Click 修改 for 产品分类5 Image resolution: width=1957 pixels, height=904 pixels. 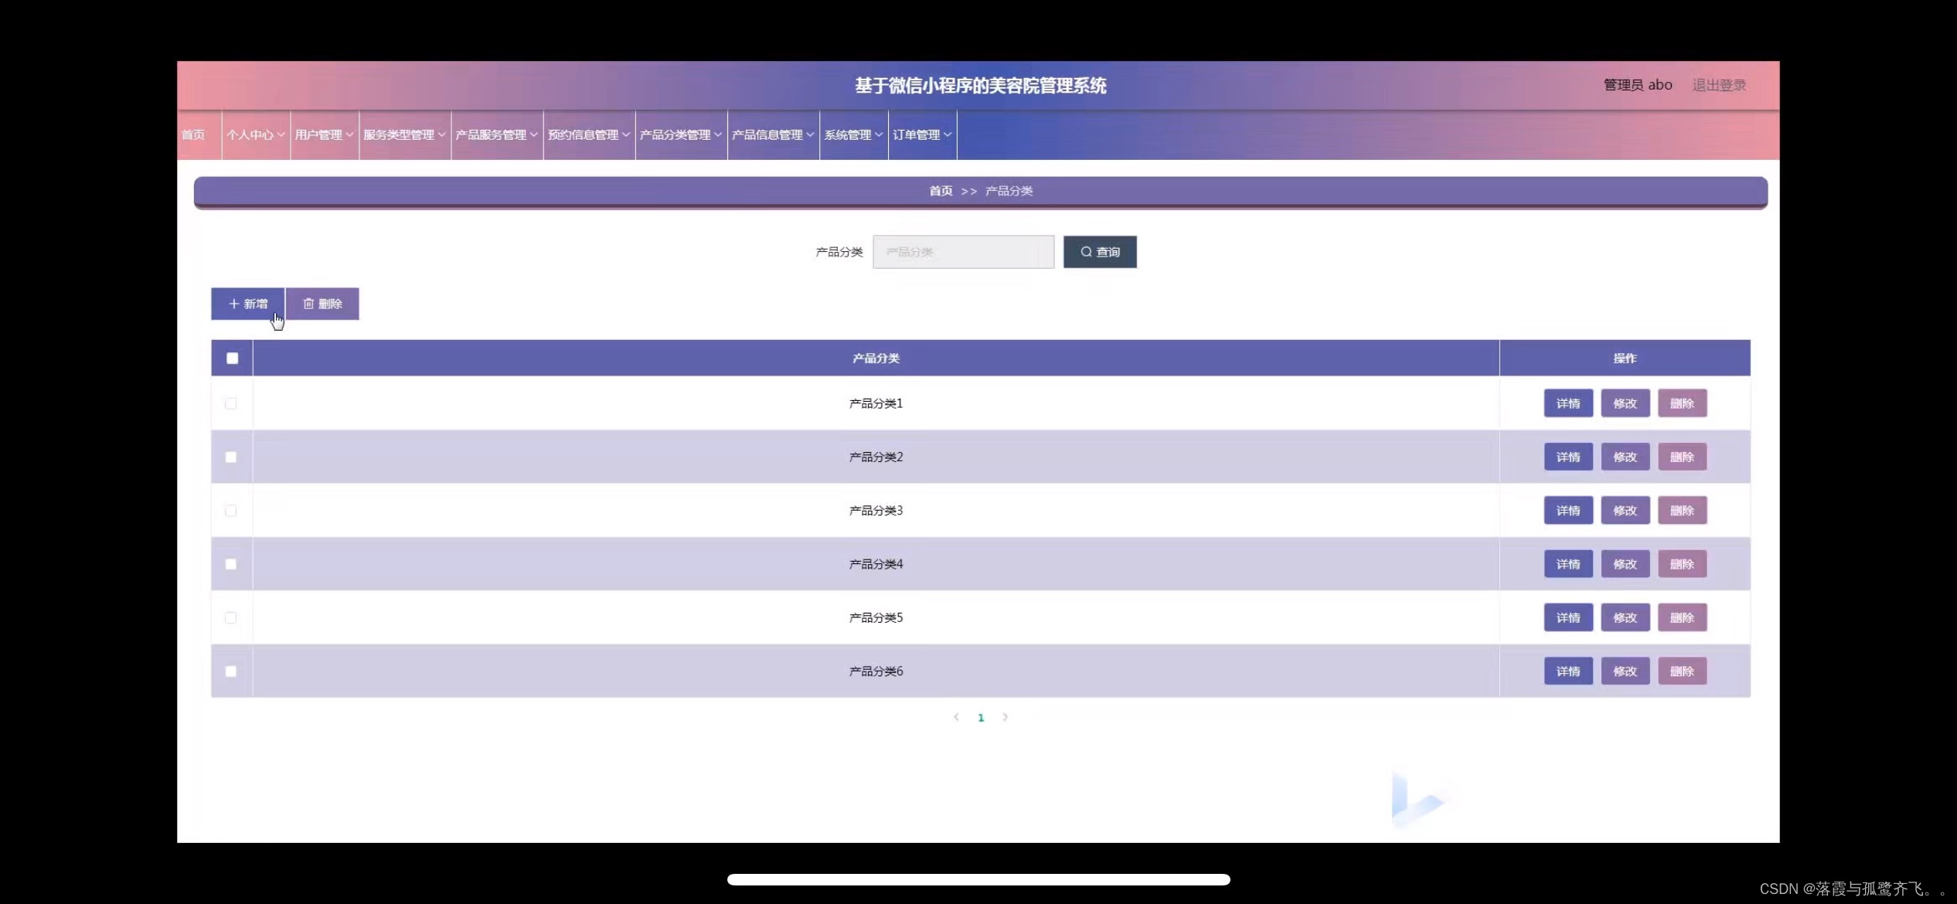[1625, 617]
